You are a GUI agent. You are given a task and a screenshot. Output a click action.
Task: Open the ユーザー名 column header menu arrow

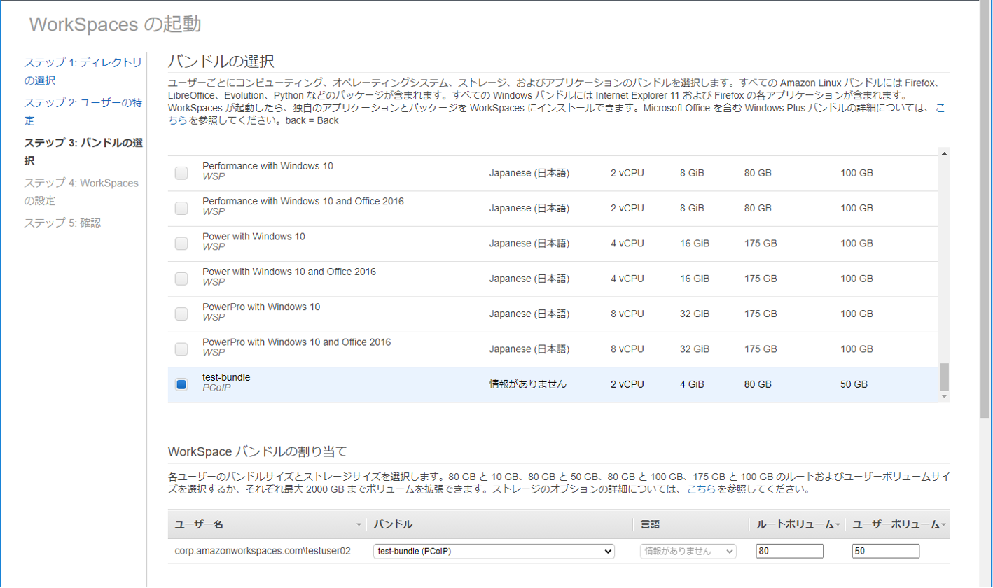coord(359,524)
